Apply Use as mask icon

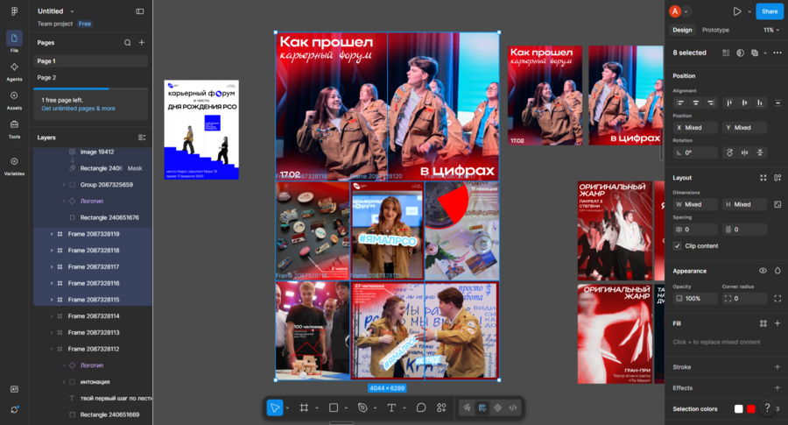[x=740, y=53]
